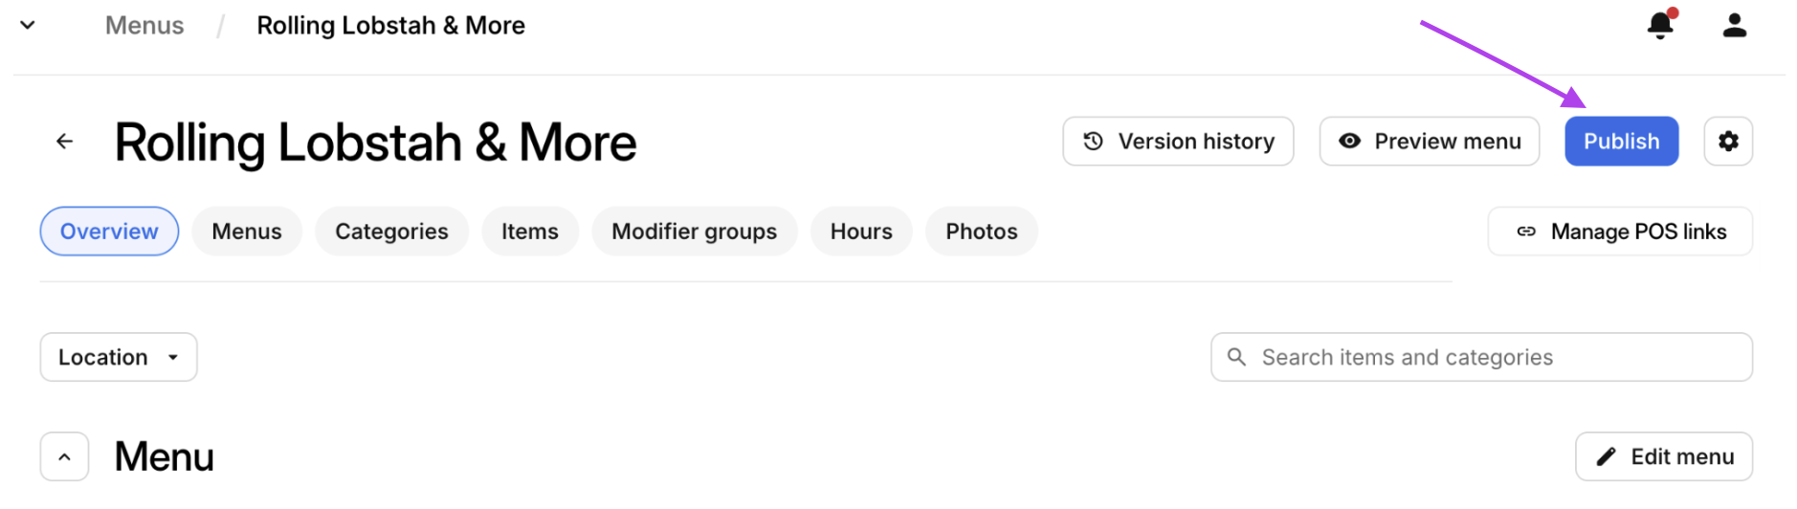Go to the Items tab
The width and height of the screenshot is (1797, 509).
click(x=529, y=232)
